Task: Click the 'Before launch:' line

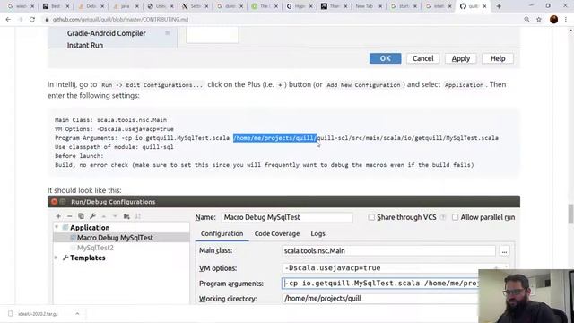Action: pos(79,156)
